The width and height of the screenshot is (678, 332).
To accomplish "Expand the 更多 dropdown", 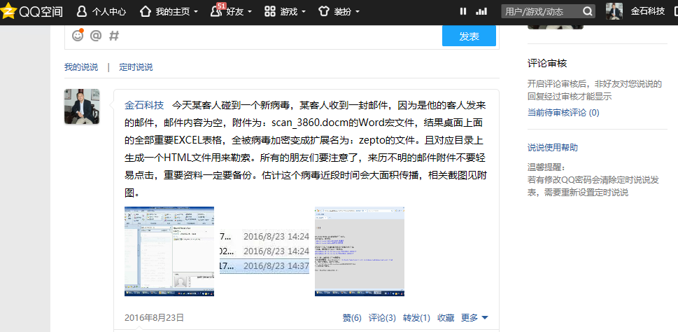I will (x=474, y=318).
